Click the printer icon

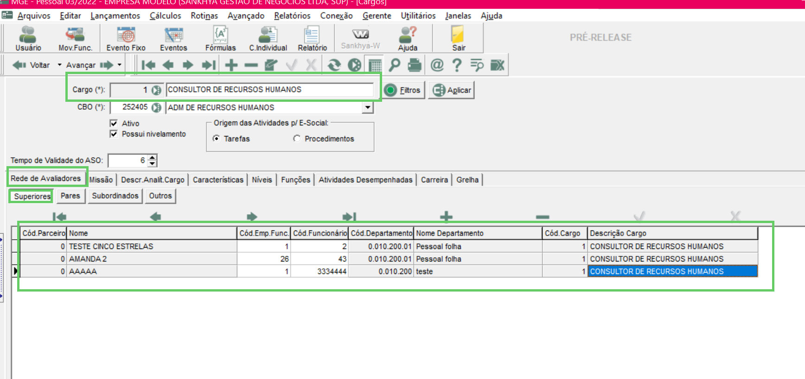[415, 65]
